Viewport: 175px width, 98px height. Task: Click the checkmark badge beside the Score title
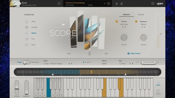pyautogui.click(x=20, y=4)
